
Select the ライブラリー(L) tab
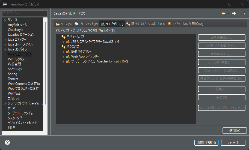112,24
